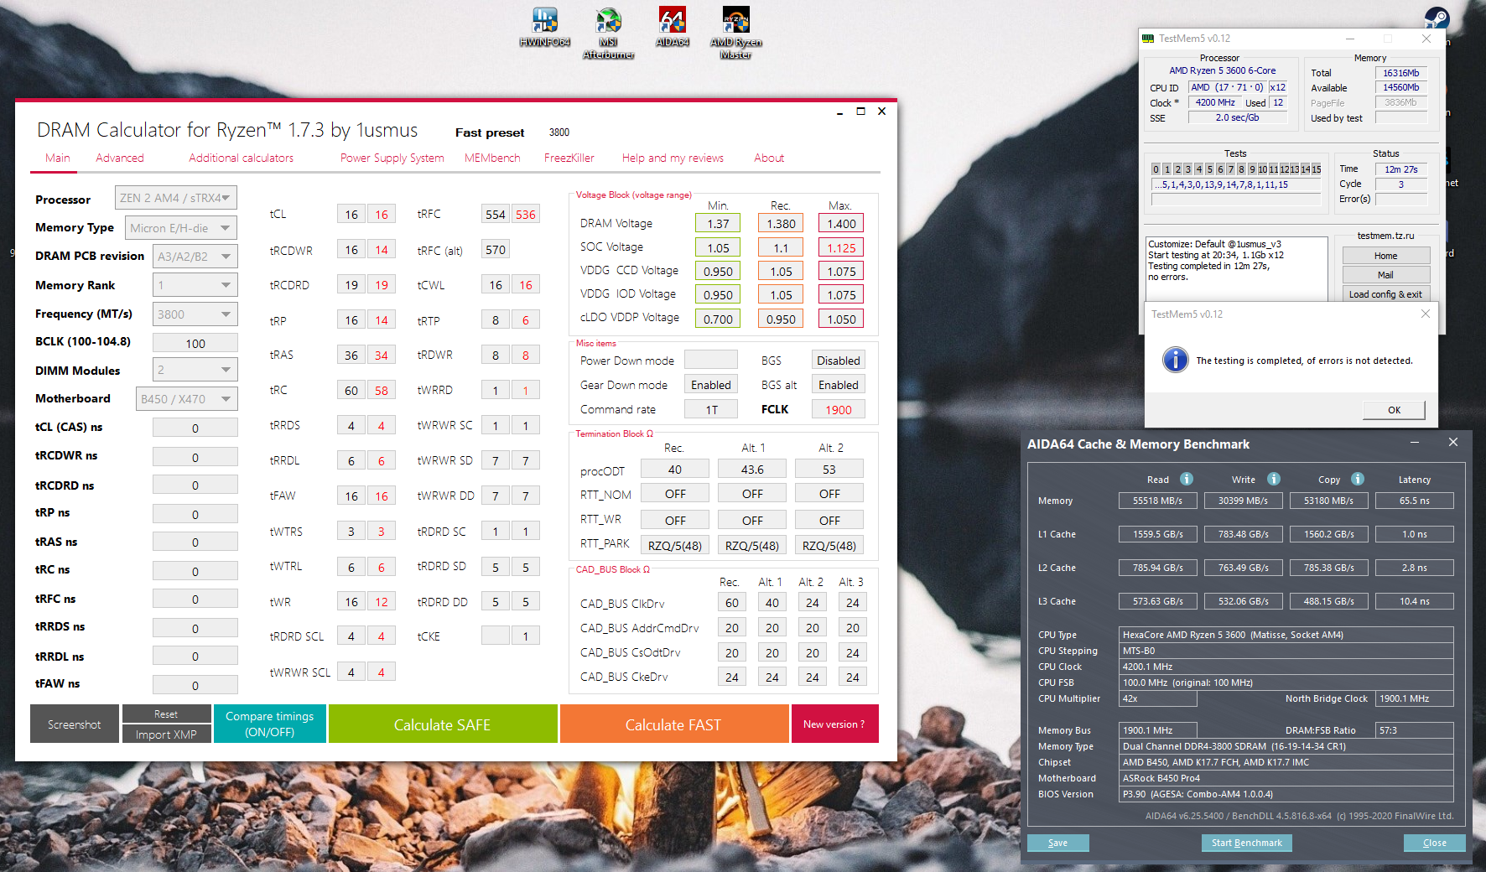Image resolution: width=1486 pixels, height=872 pixels.
Task: Click the New version ? button
Action: point(834,724)
